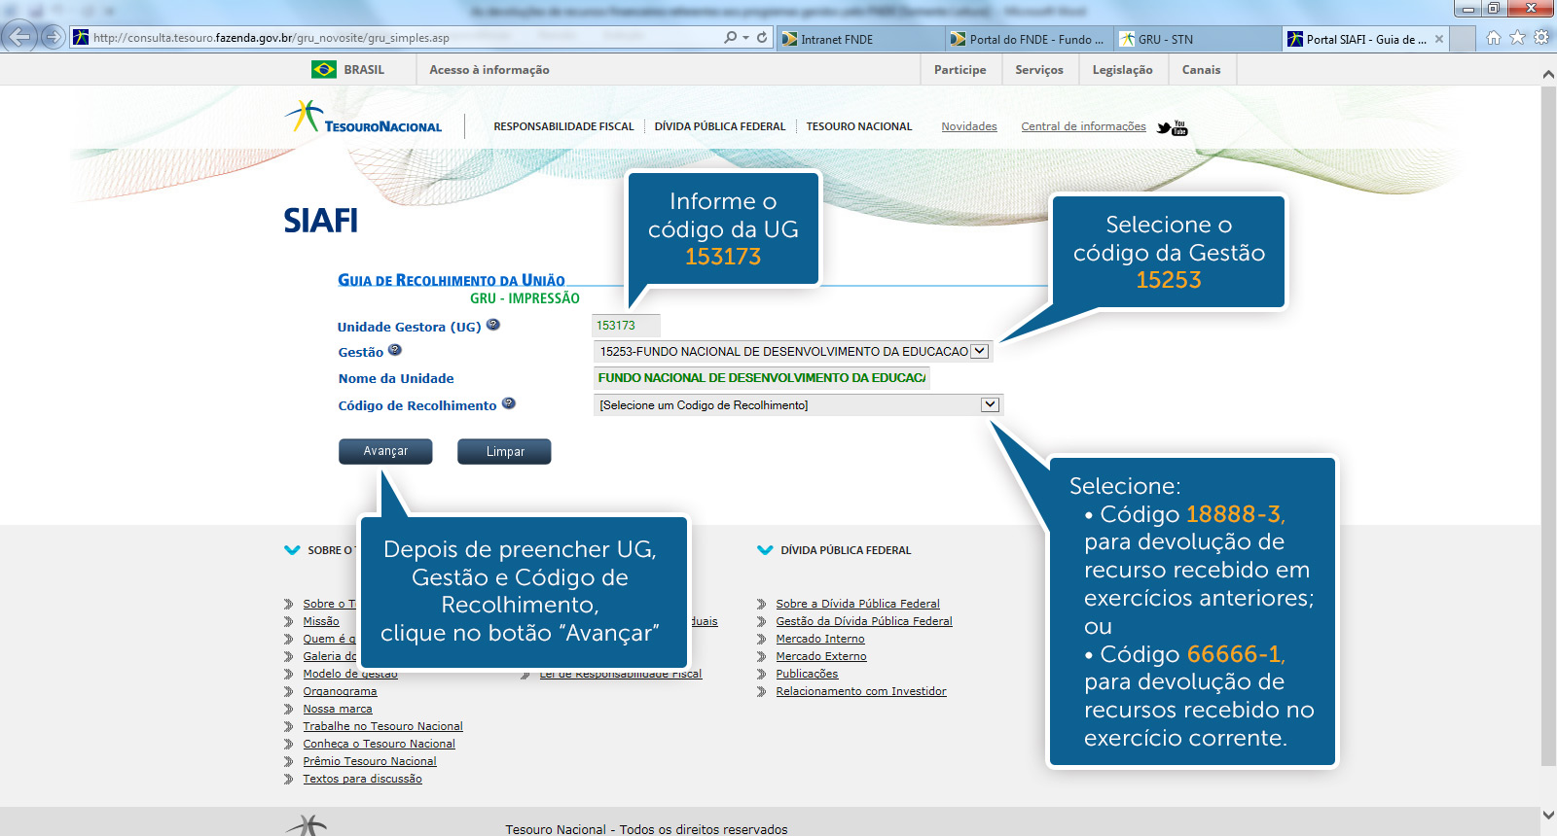Screen dimensions: 1557x836
Task: Open Gestão da Dívida Pública Federal link
Action: (x=864, y=621)
